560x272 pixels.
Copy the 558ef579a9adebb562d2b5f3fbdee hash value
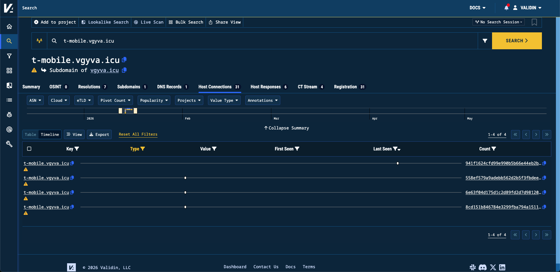[544, 178]
